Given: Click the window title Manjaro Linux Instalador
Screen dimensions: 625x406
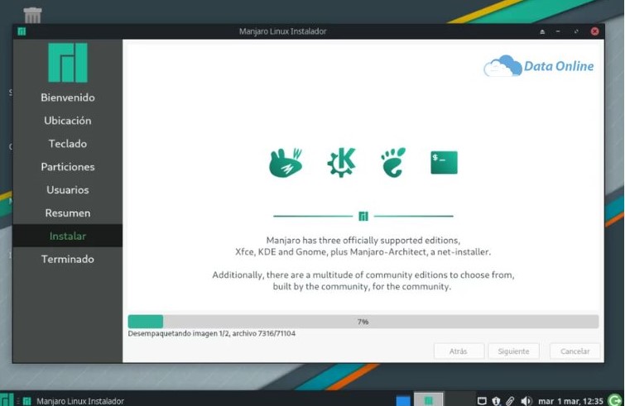Looking at the screenshot, I should tap(282, 31).
